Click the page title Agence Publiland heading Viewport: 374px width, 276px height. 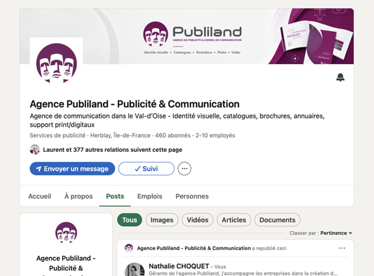click(x=135, y=104)
